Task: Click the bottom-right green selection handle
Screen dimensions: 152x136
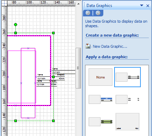Action: (x=53, y=121)
